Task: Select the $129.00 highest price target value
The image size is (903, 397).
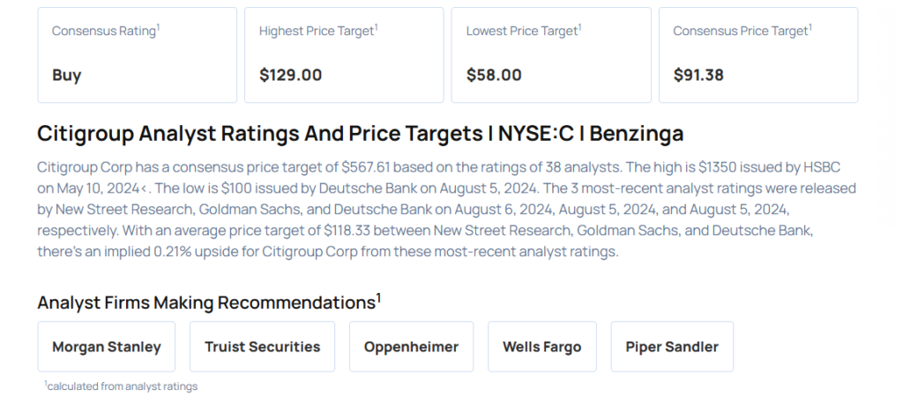Action: tap(290, 75)
